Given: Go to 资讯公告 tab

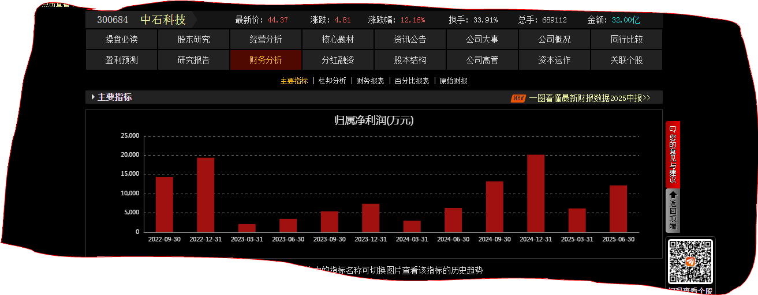Looking at the screenshot, I should click(x=410, y=40).
